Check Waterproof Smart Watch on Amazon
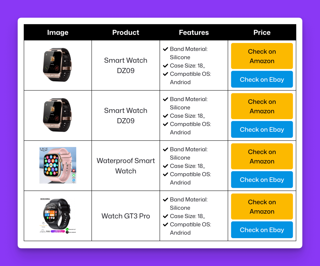This screenshot has height=266, width=320. point(262,156)
